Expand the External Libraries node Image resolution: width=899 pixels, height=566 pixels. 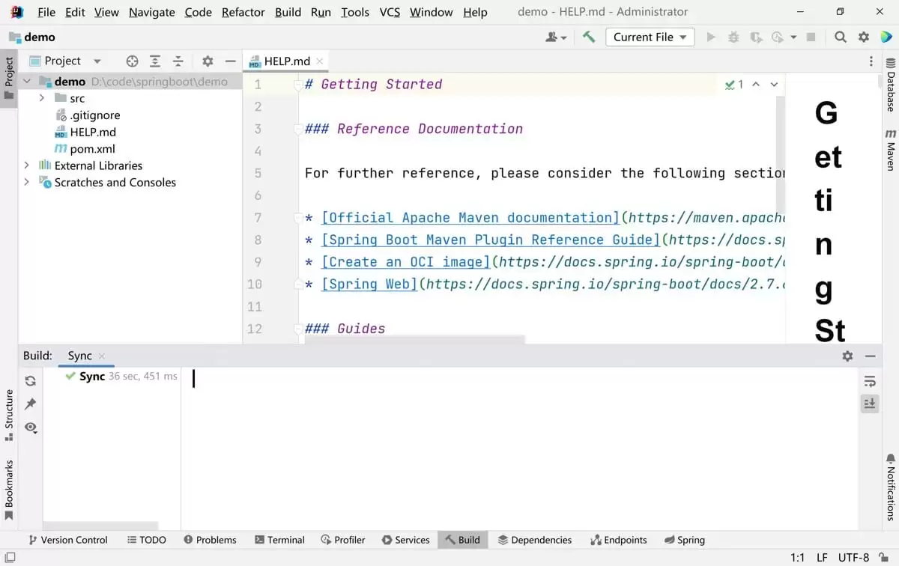pyautogui.click(x=27, y=165)
